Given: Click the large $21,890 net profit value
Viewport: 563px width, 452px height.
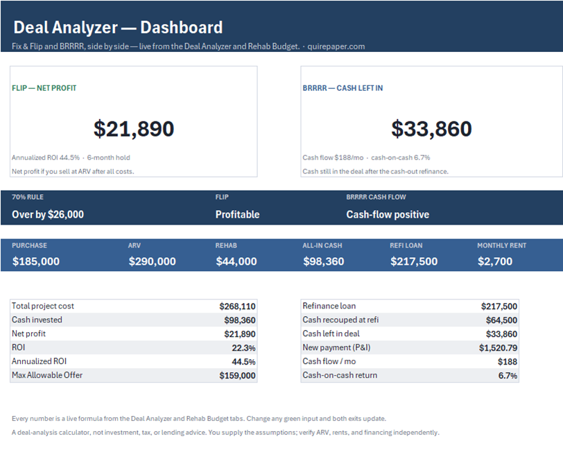Looking at the screenshot, I should point(134,129).
